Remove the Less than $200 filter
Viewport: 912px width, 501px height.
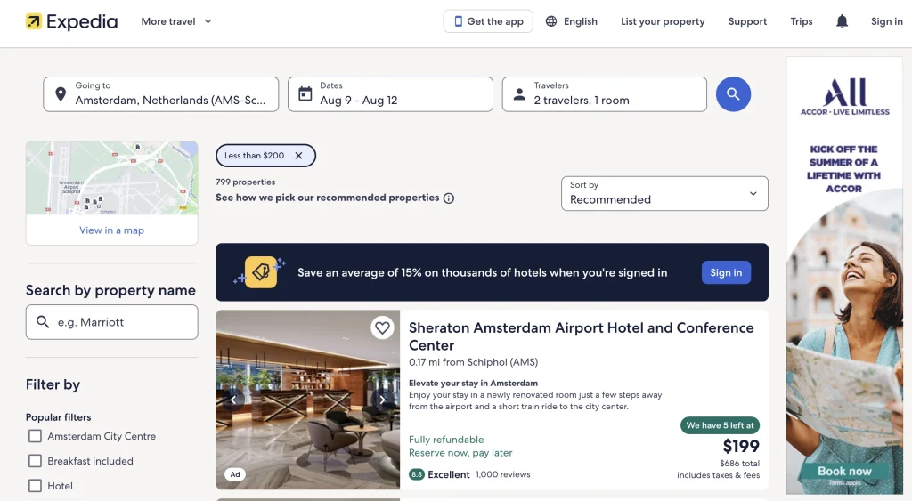298,156
